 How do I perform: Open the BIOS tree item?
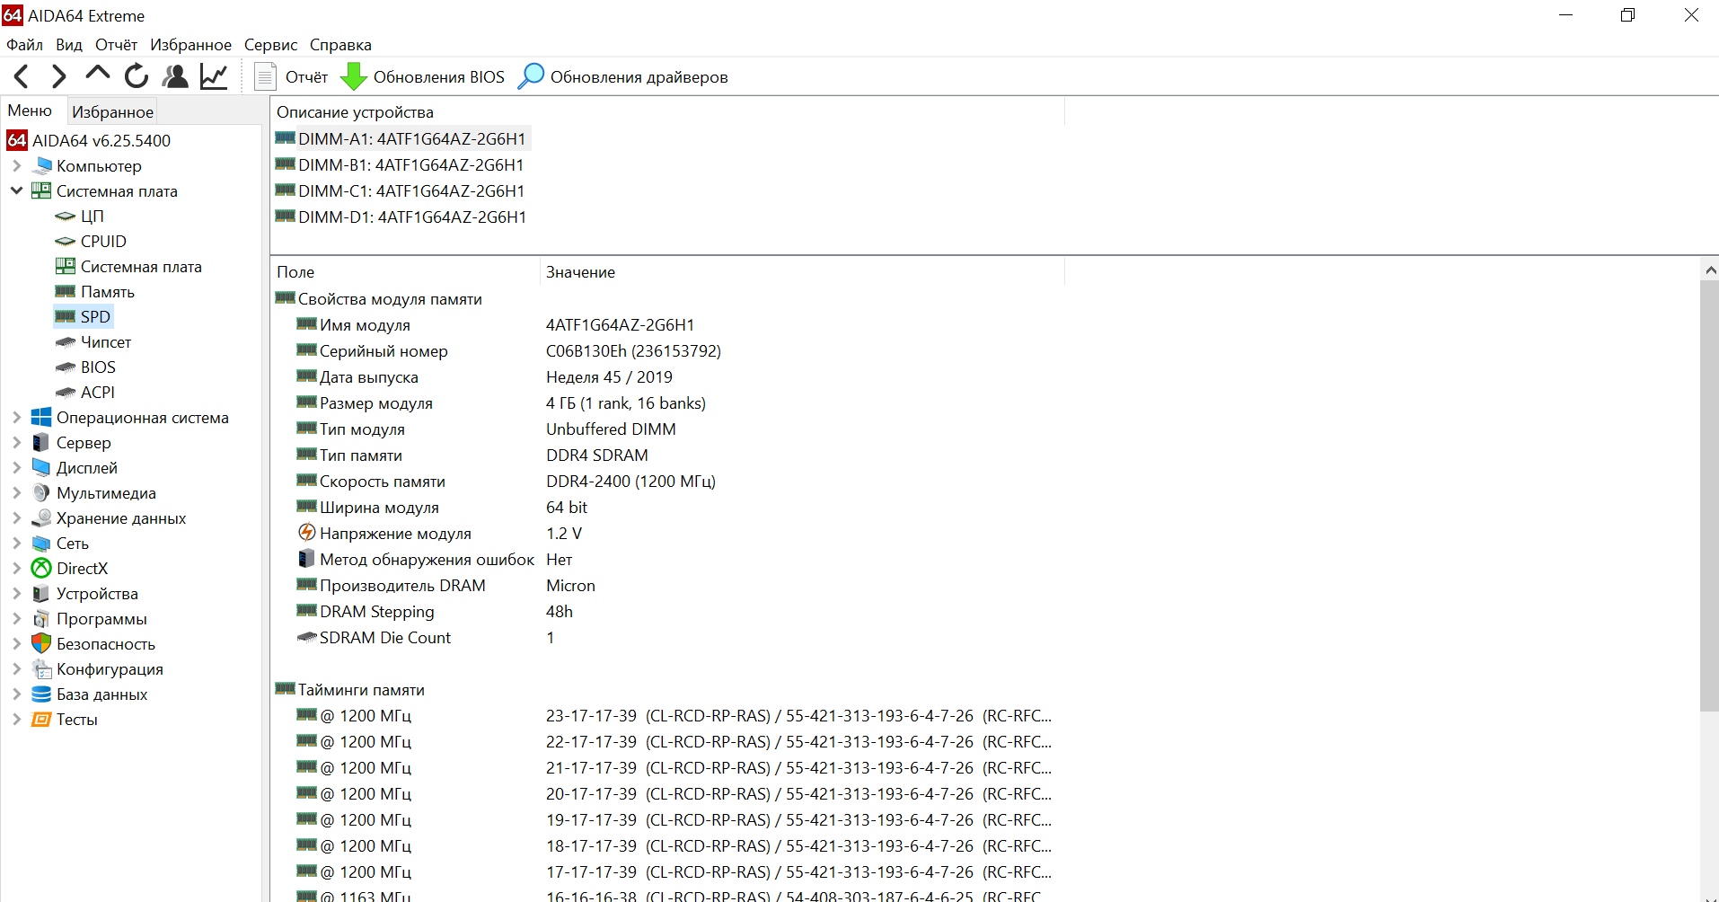(98, 367)
